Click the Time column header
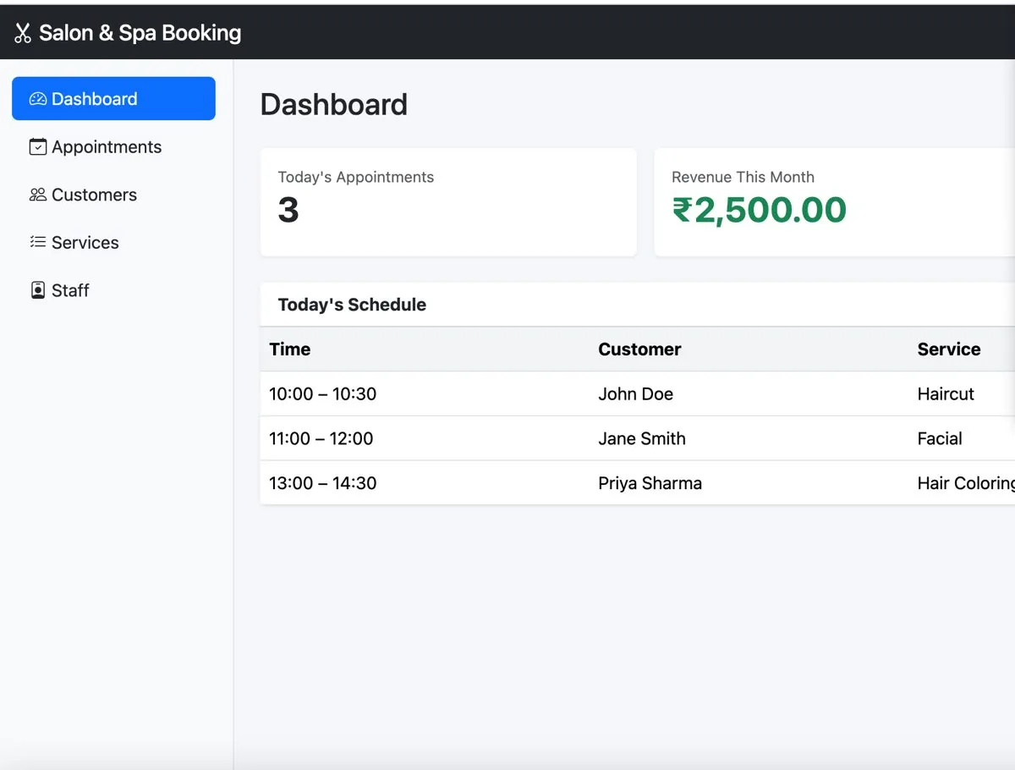This screenshot has height=770, width=1015. click(x=290, y=349)
